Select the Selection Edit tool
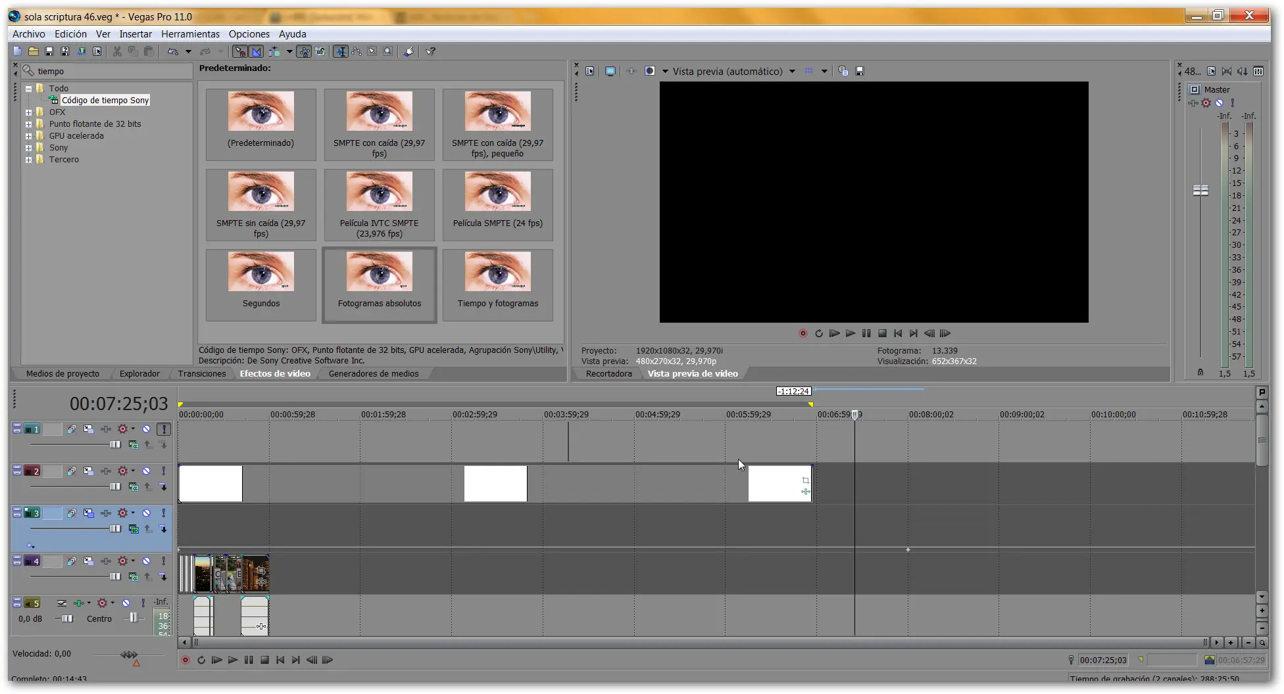1284x694 pixels. [x=372, y=51]
